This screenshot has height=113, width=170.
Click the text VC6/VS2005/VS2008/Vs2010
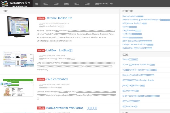(56, 23)
